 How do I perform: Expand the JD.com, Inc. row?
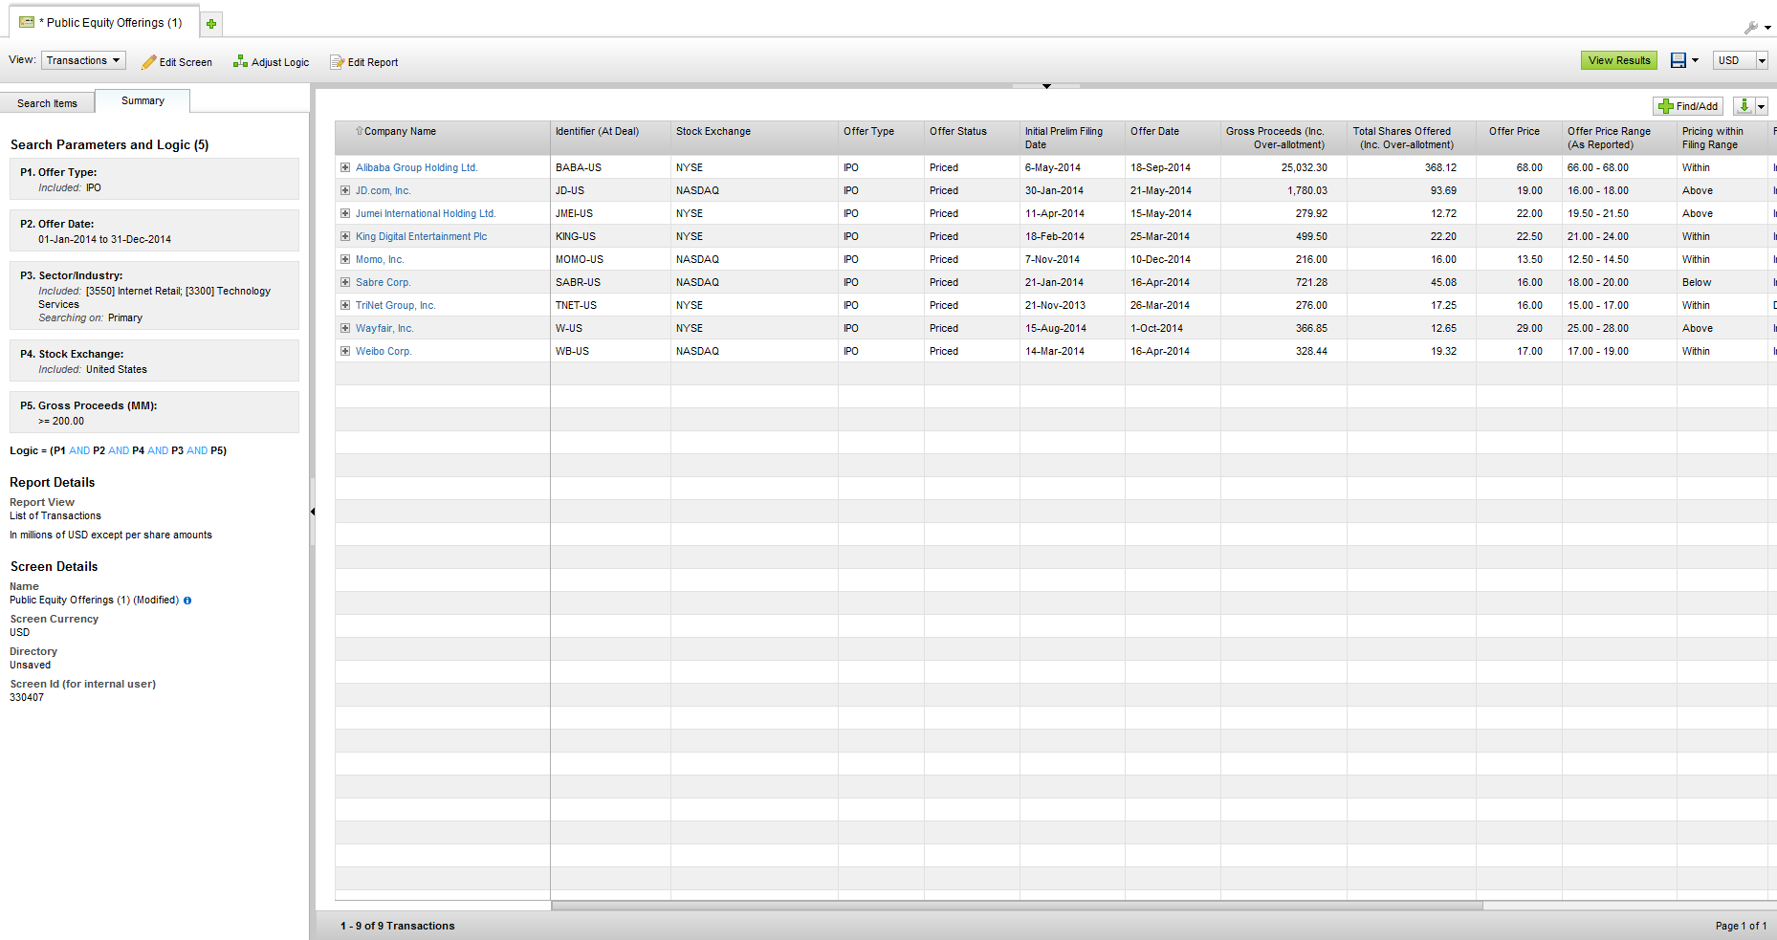(x=345, y=190)
